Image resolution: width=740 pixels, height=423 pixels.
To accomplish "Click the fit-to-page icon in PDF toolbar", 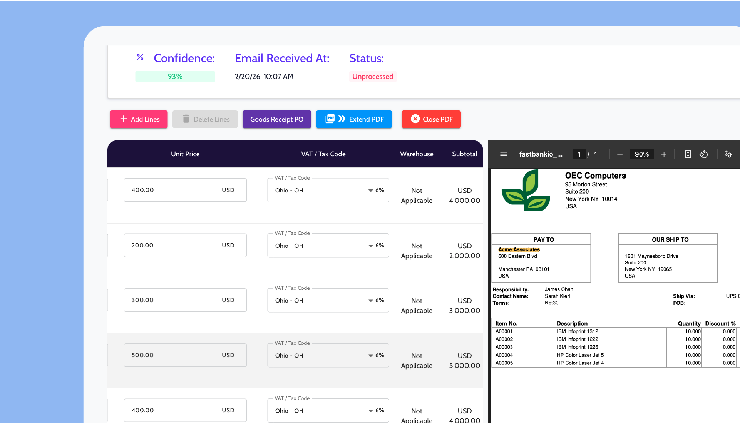I will [688, 154].
